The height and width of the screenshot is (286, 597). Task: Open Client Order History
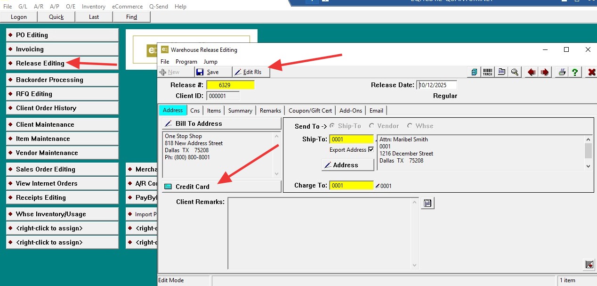pos(63,108)
